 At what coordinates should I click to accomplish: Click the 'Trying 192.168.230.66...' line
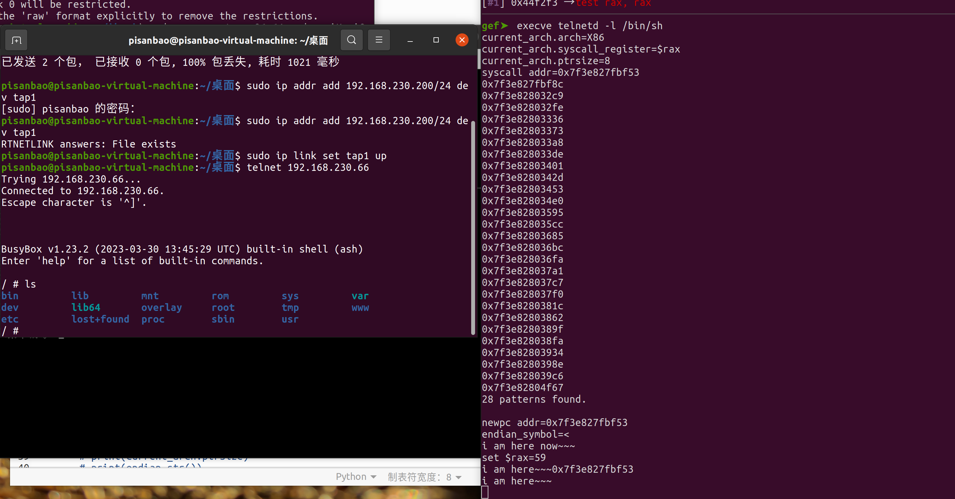(x=71, y=179)
